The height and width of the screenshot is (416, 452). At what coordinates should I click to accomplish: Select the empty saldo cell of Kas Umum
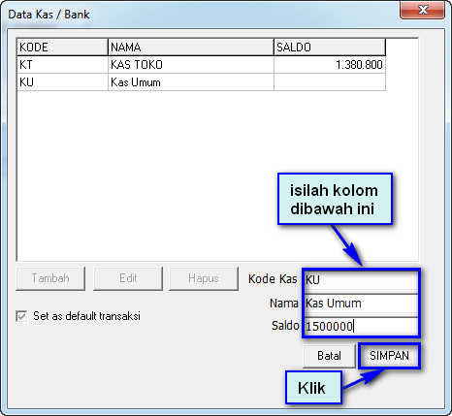pos(330,82)
